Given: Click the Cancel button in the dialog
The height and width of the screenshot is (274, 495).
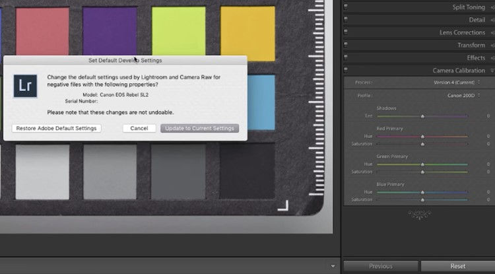Looking at the screenshot, I should (x=139, y=128).
